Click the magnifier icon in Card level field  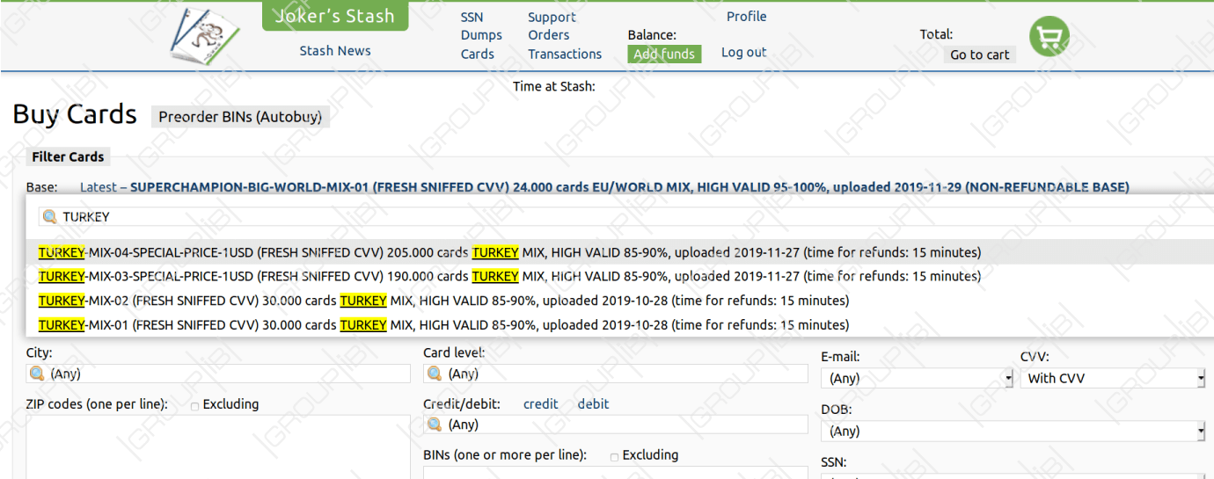coord(434,374)
